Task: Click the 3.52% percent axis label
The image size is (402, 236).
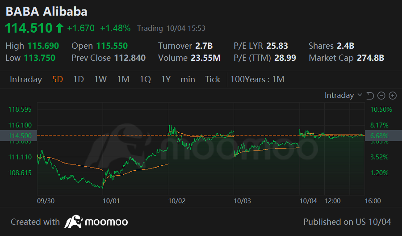Action: tap(379, 157)
